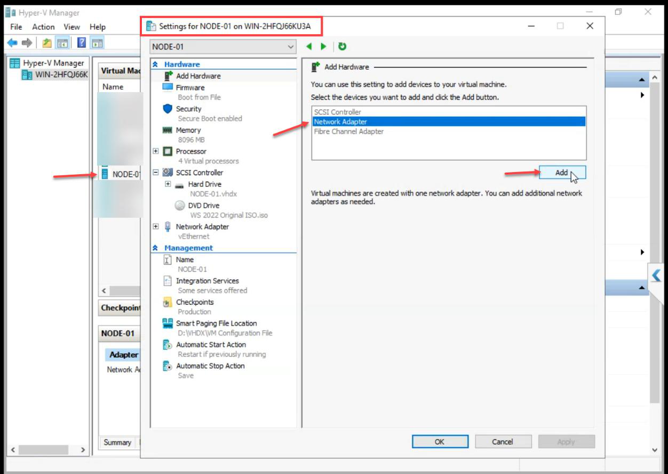This screenshot has width=668, height=474.
Task: Click the green back navigation arrow in Settings
Action: point(309,47)
